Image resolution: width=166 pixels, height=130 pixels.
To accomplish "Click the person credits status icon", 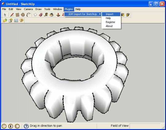I will coord(10,126).
